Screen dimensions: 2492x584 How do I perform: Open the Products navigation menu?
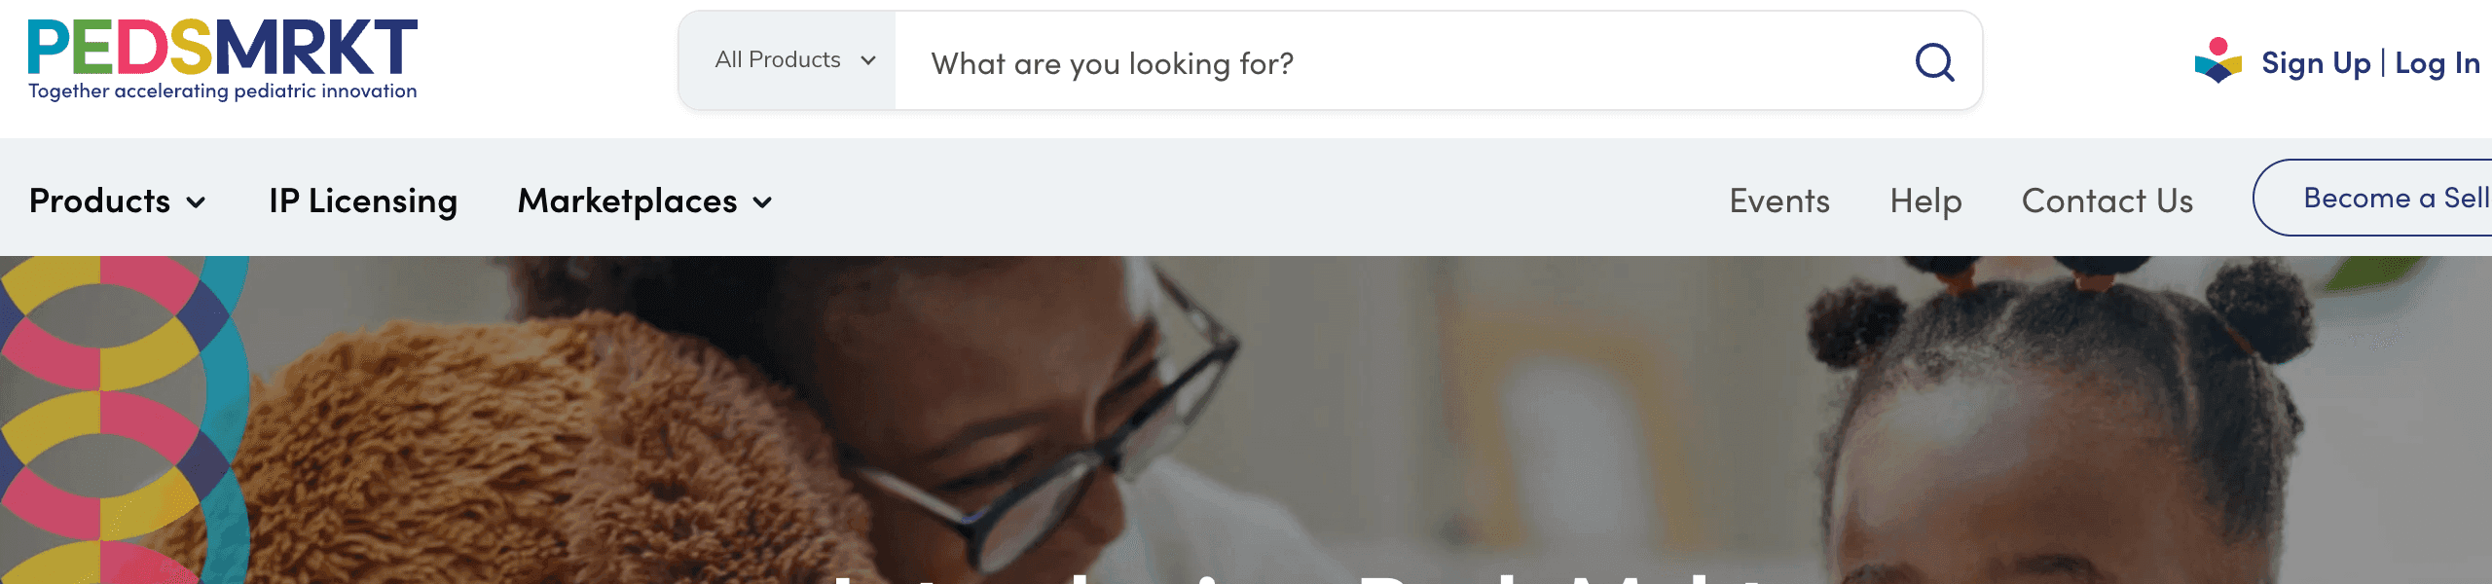click(118, 201)
